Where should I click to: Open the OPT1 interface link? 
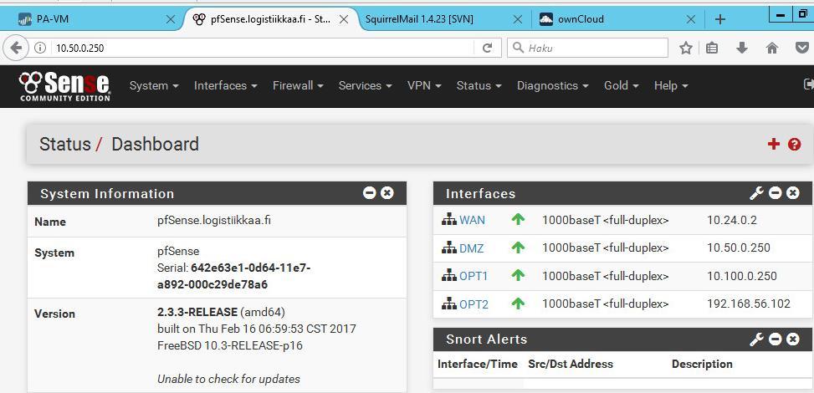click(474, 276)
